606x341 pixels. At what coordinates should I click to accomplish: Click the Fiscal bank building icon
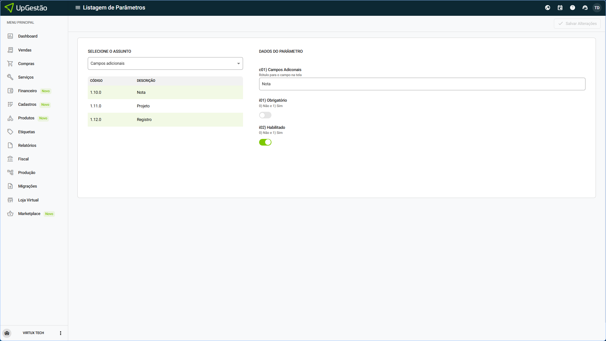(10, 159)
